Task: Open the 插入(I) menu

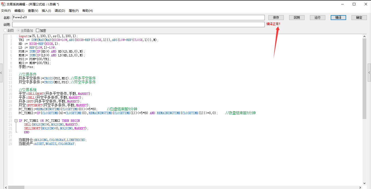Action: coord(46,11)
